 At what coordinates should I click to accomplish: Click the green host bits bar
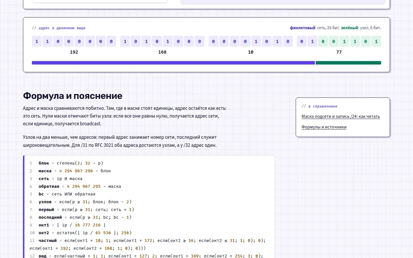348,63
